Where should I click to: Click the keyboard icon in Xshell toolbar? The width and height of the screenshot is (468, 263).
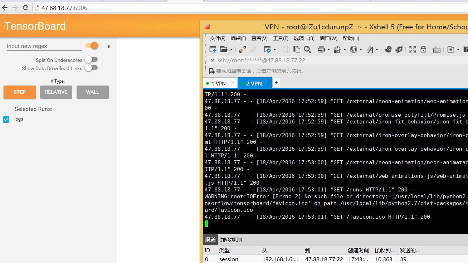click(437, 50)
